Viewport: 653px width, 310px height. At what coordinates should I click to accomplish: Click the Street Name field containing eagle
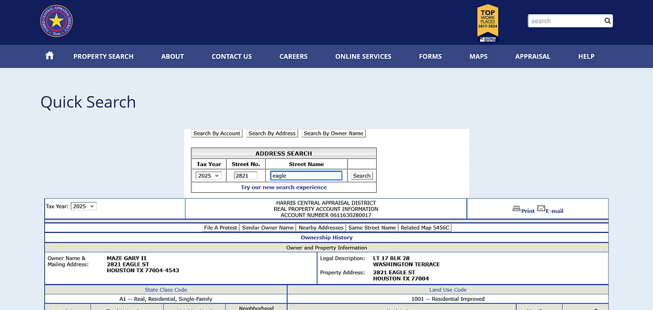306,176
